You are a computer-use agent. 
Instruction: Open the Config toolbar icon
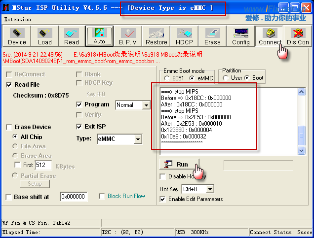point(240,36)
